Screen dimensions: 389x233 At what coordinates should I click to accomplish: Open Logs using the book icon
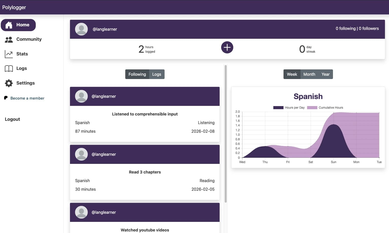pyautogui.click(x=9, y=68)
